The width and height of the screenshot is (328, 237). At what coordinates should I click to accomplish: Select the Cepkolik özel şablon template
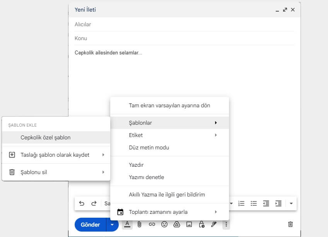point(46,137)
